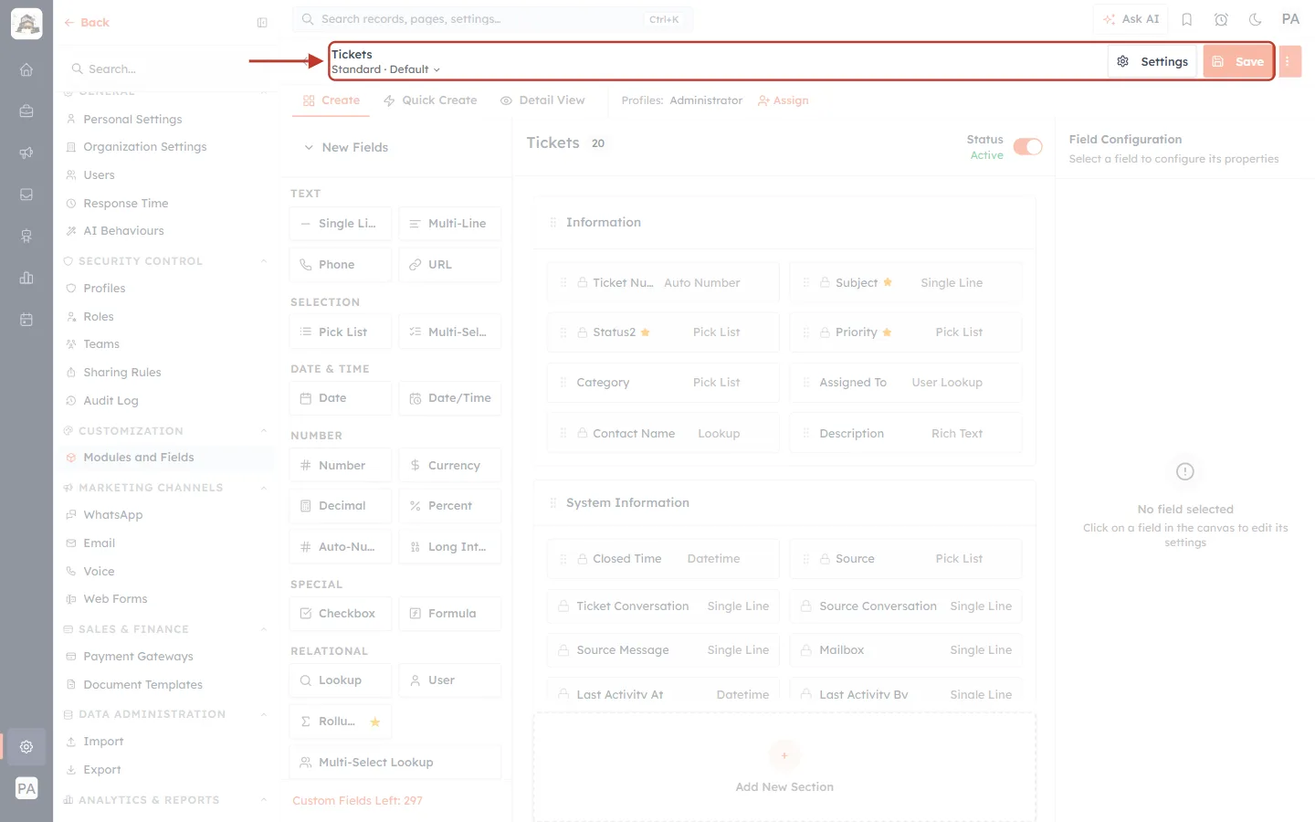The width and height of the screenshot is (1315, 822).
Task: Collapse the Sales & Finance section
Action: (x=264, y=629)
